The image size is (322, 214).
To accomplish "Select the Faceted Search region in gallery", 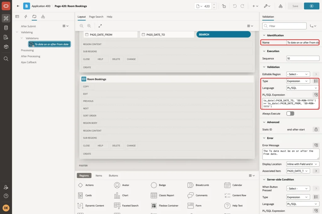I will (126, 206).
